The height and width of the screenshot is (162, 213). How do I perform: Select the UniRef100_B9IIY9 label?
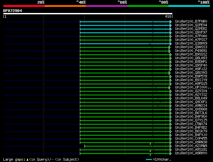191,80
